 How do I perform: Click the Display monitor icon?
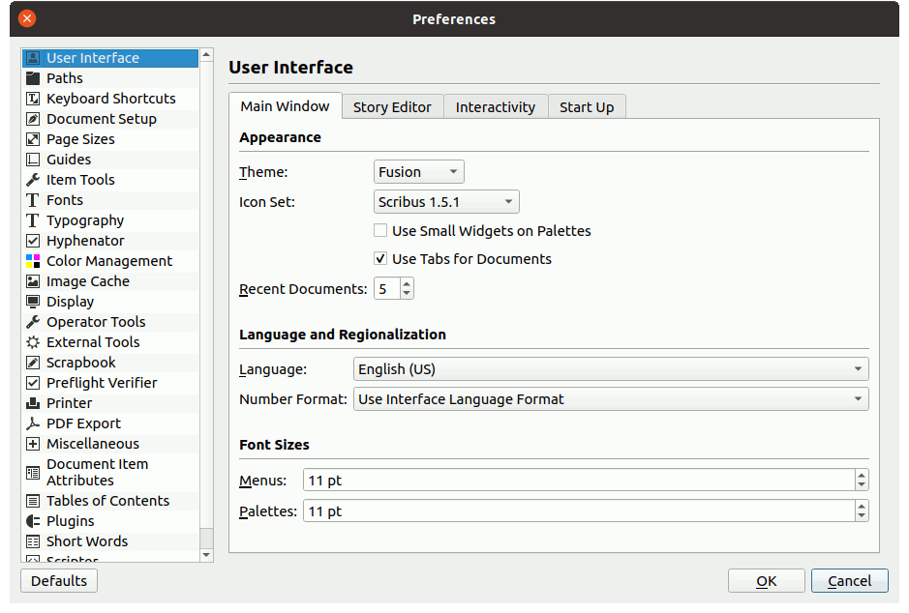(33, 302)
